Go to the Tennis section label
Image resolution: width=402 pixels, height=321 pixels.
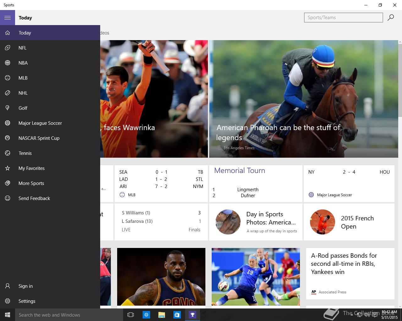click(25, 153)
